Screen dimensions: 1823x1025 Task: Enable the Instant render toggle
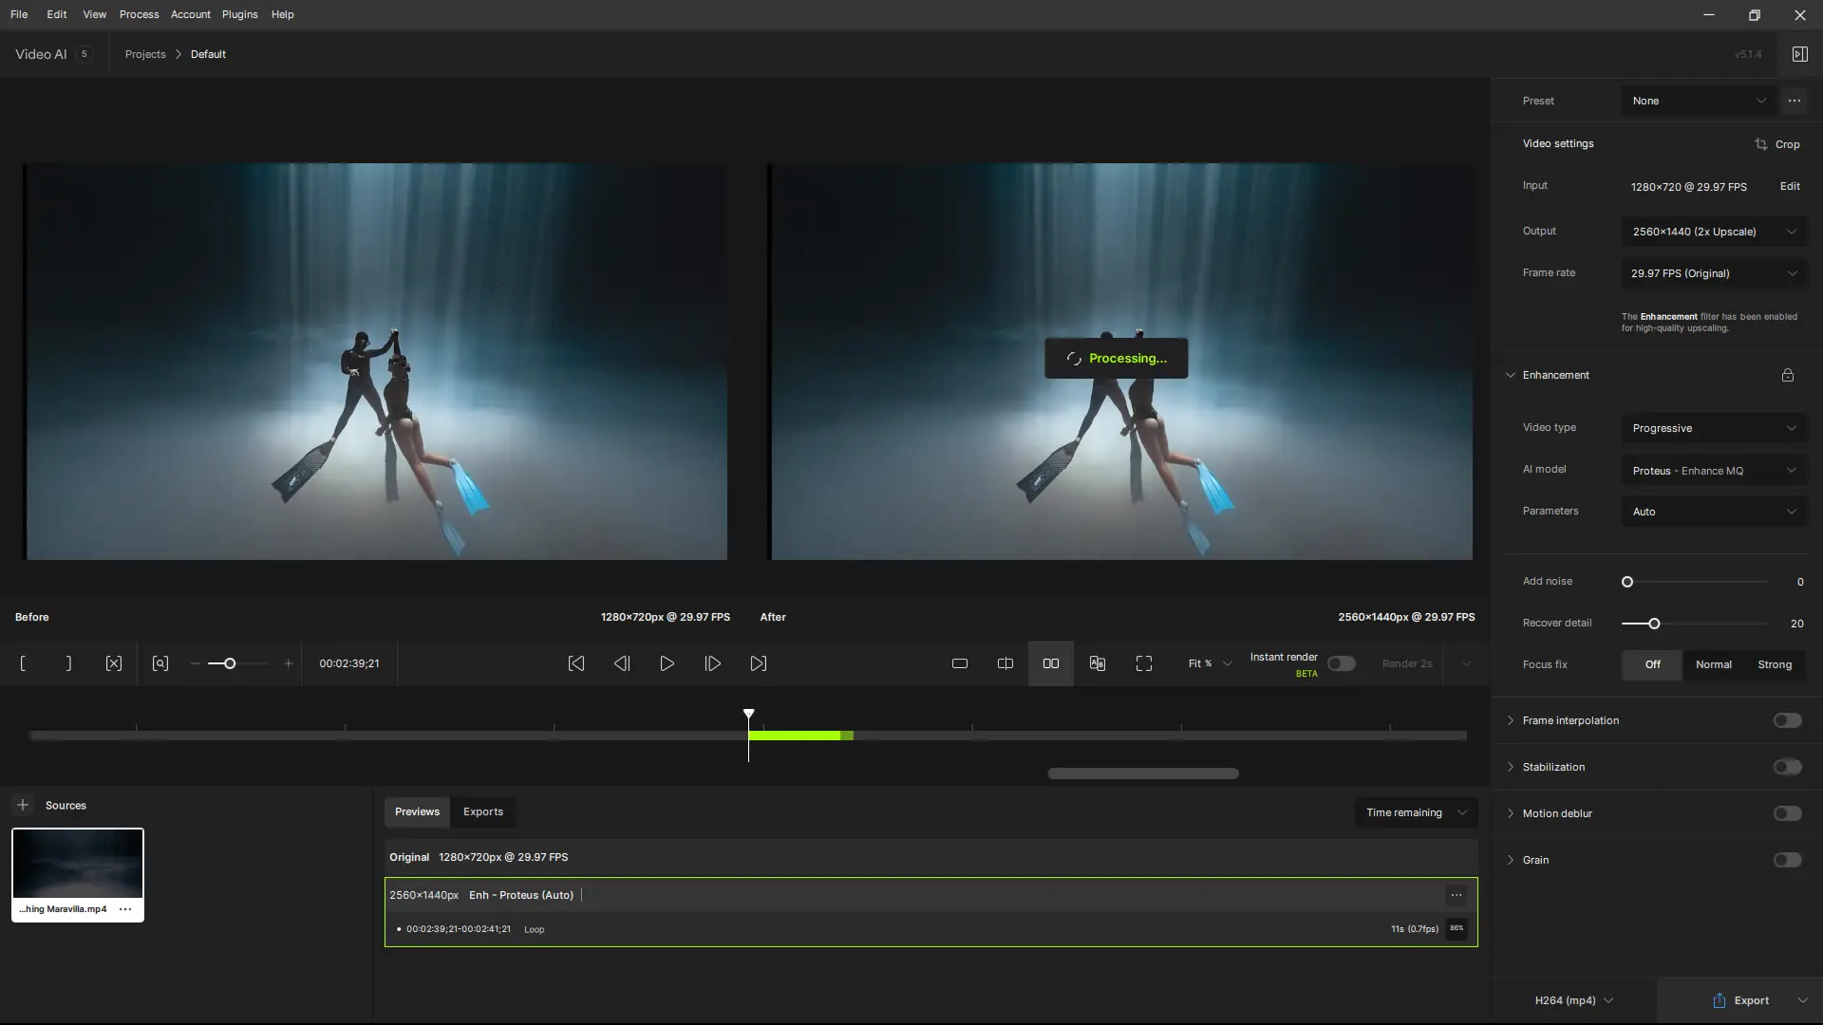click(1341, 663)
